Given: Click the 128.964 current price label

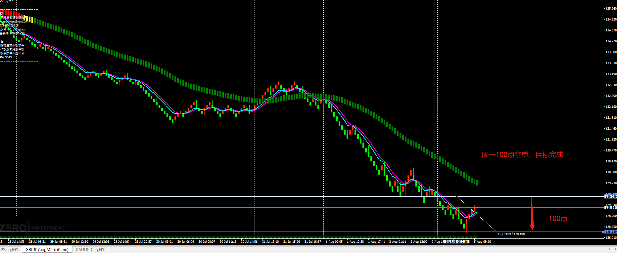Looking at the screenshot, I should (611, 208).
